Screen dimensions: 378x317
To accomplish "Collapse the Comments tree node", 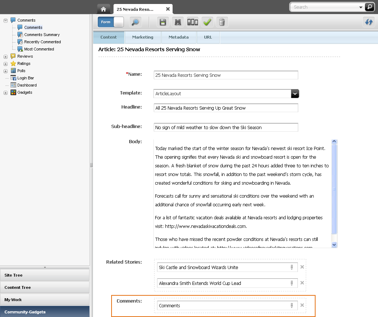I will (5, 21).
